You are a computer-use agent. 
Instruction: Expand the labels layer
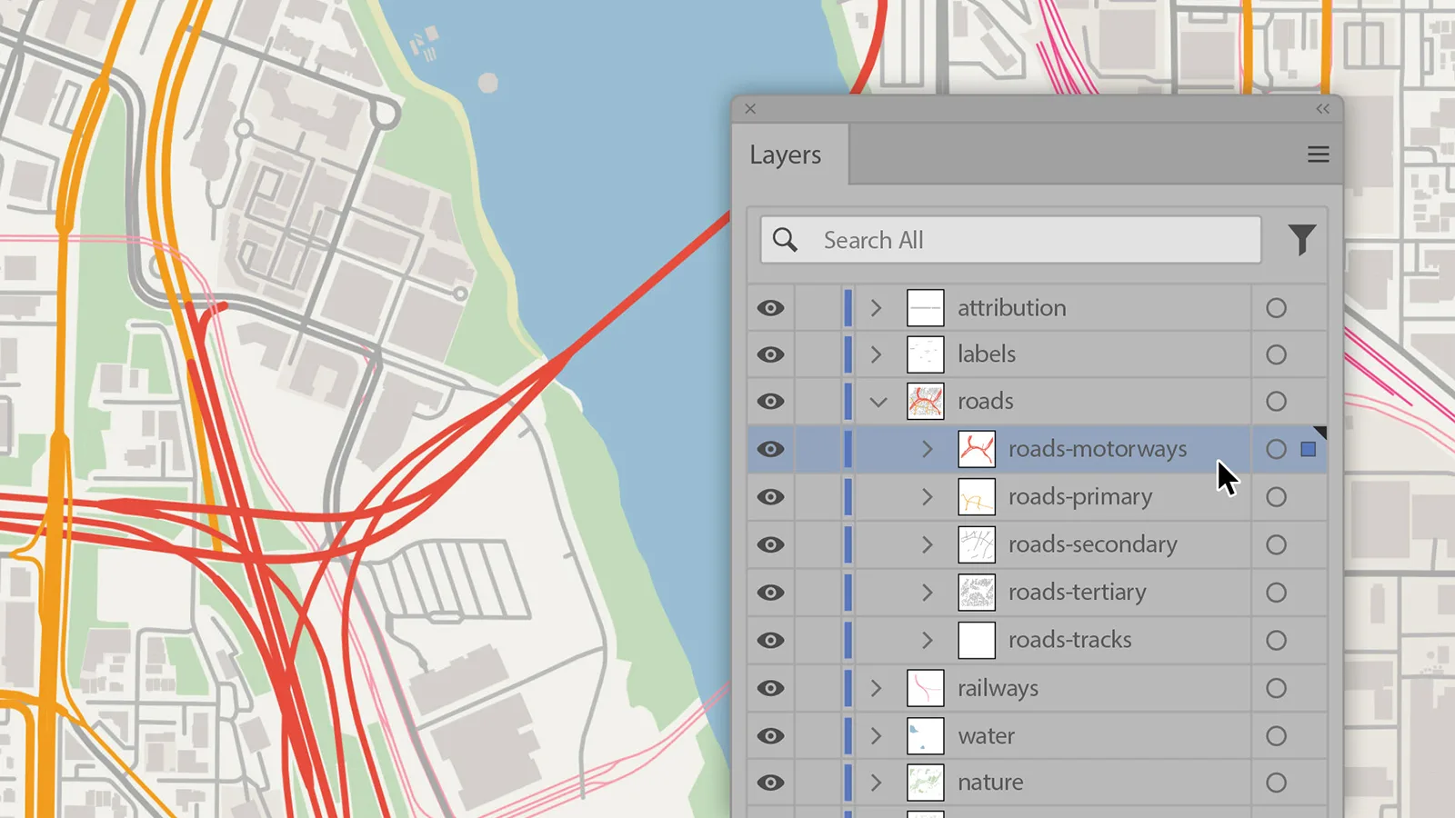pos(877,354)
